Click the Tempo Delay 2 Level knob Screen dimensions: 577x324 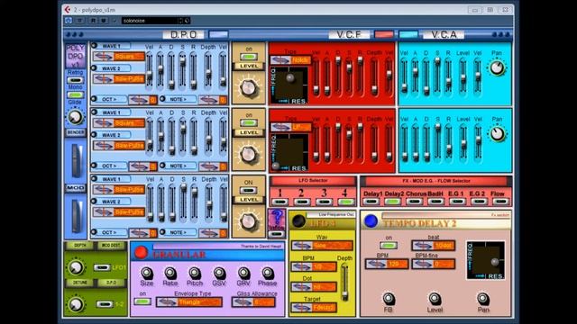click(435, 299)
